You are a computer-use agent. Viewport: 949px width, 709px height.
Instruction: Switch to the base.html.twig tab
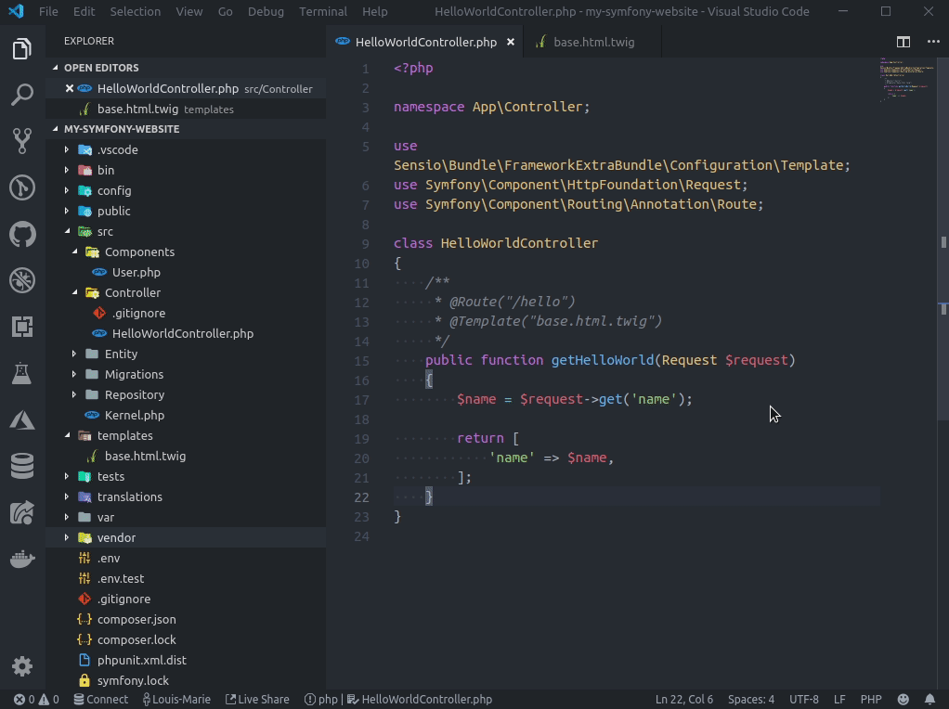pos(592,42)
